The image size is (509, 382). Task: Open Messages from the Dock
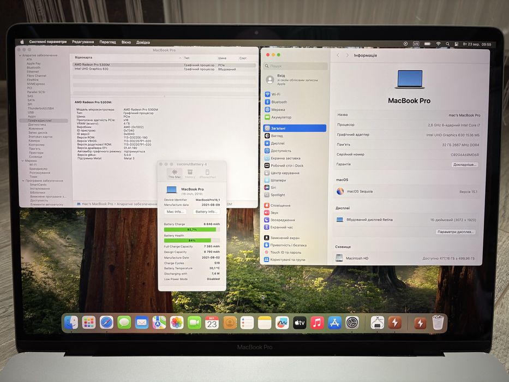coord(124,323)
